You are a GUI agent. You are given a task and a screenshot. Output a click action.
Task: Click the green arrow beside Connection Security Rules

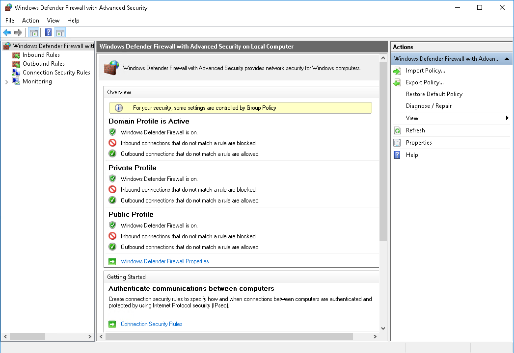pos(112,324)
